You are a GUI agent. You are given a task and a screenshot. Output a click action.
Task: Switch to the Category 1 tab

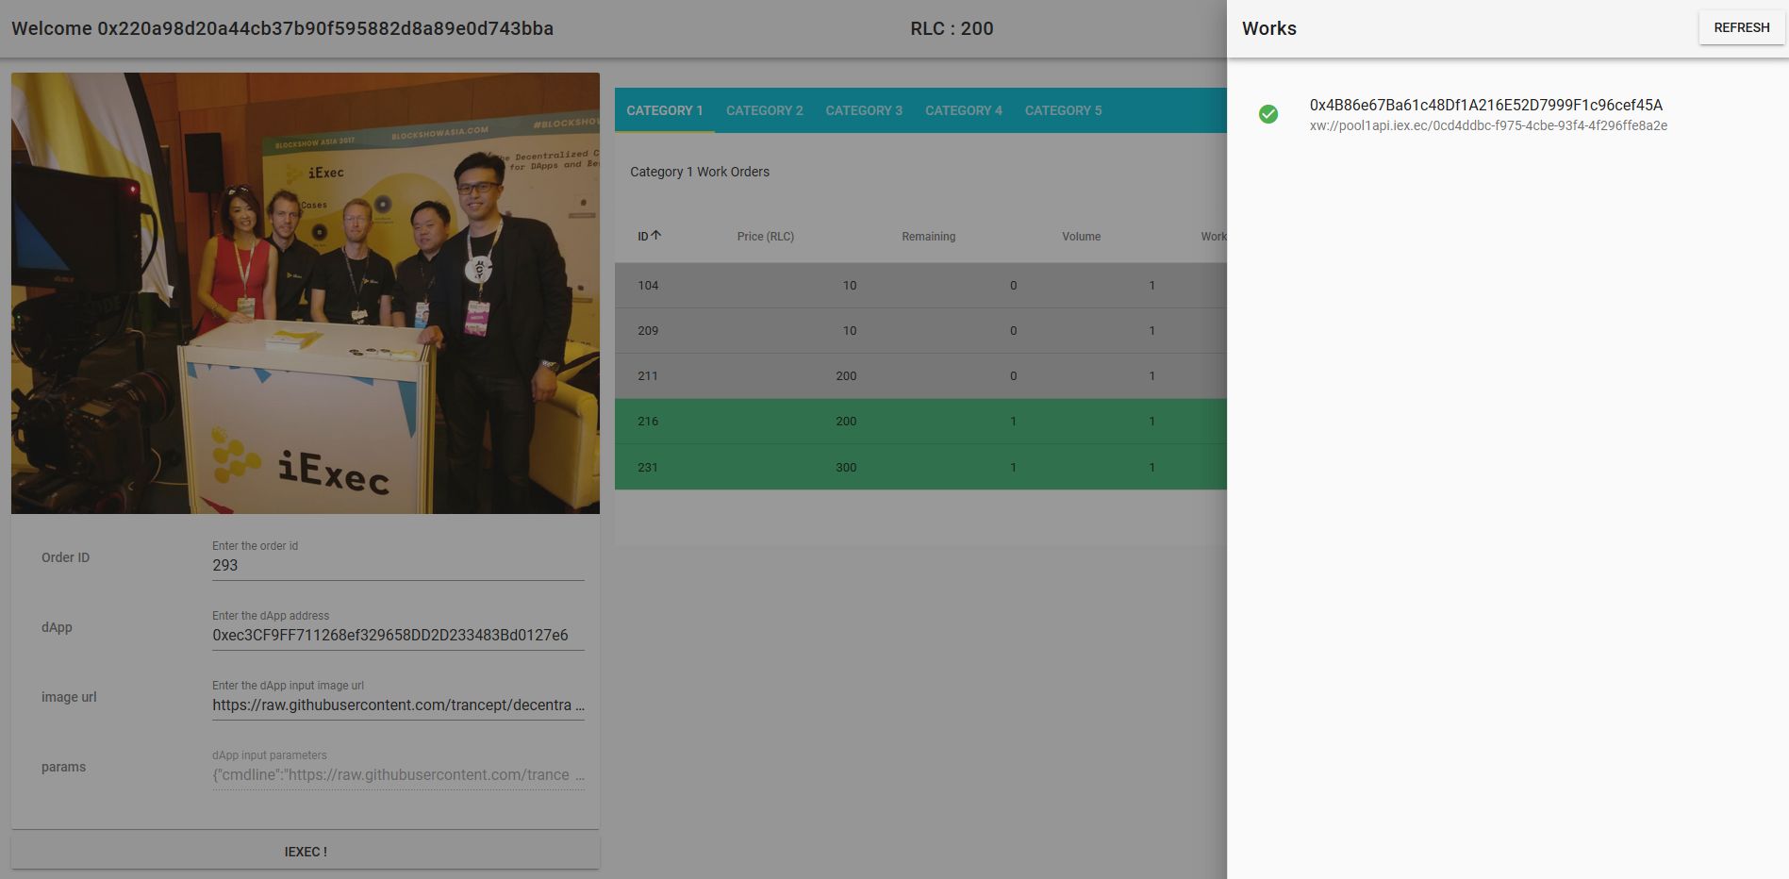(665, 110)
